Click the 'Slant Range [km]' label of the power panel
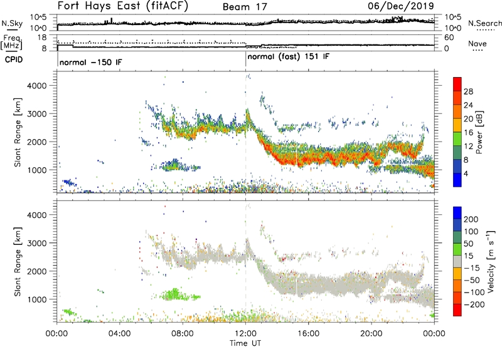 point(18,132)
